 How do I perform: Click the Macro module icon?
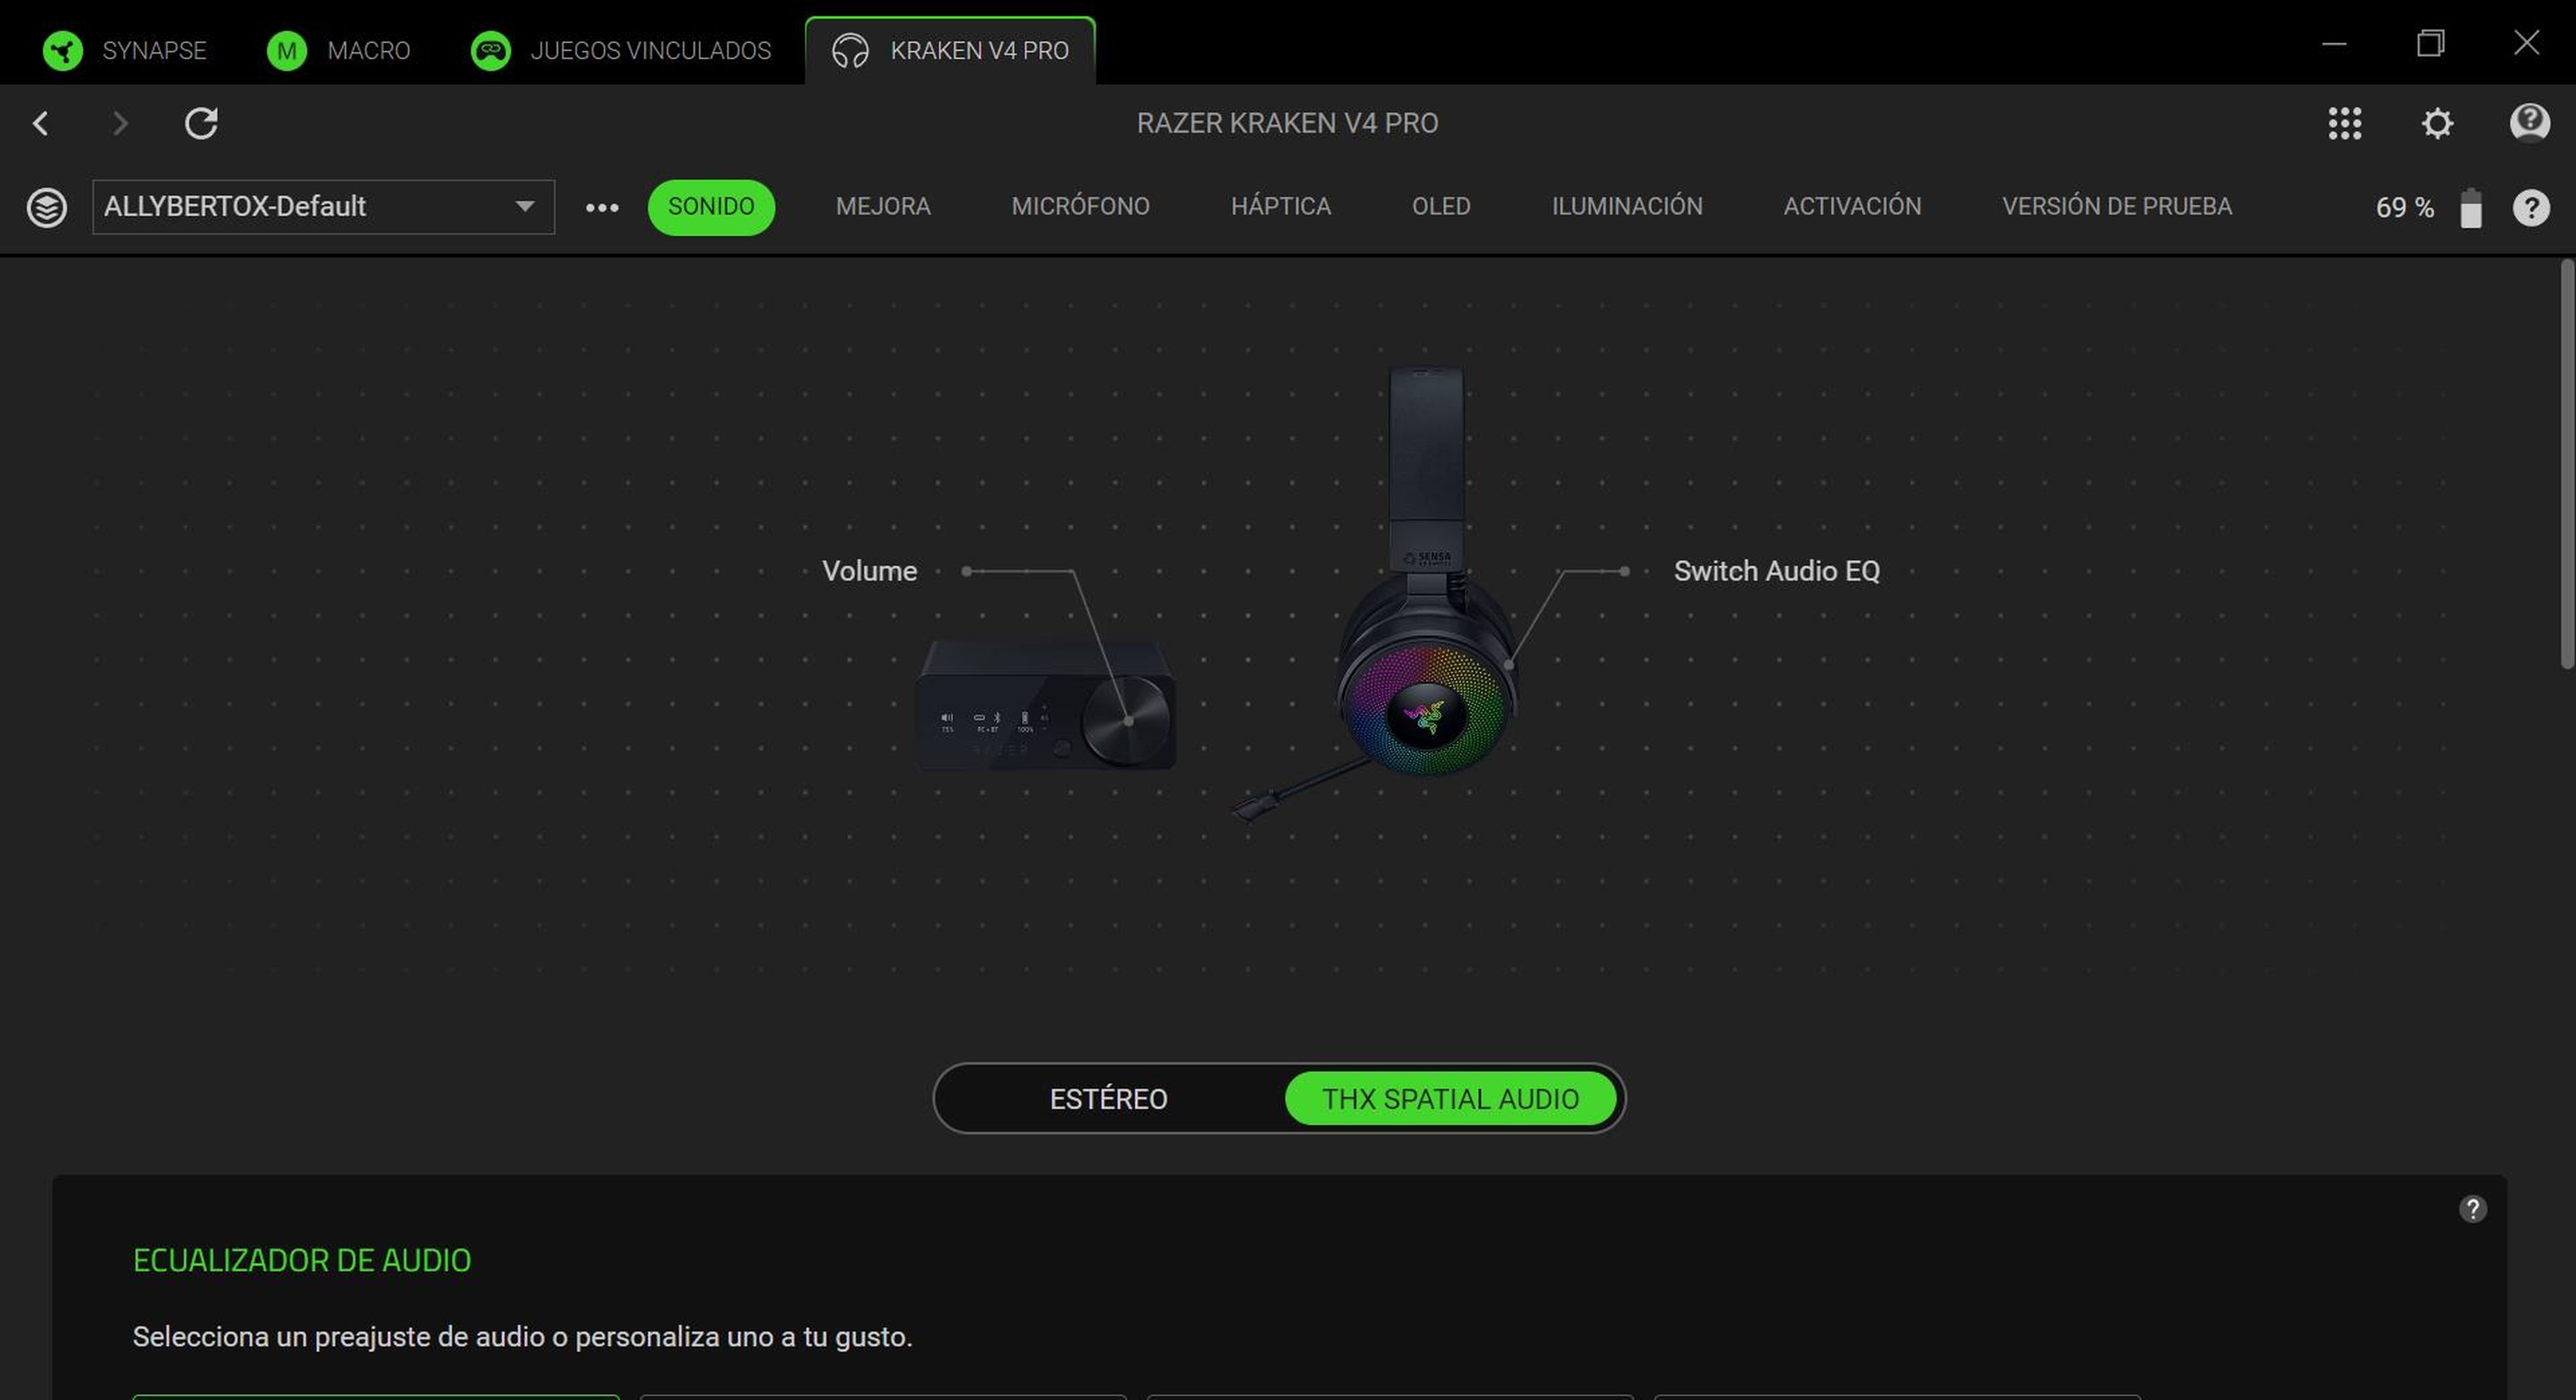(287, 50)
